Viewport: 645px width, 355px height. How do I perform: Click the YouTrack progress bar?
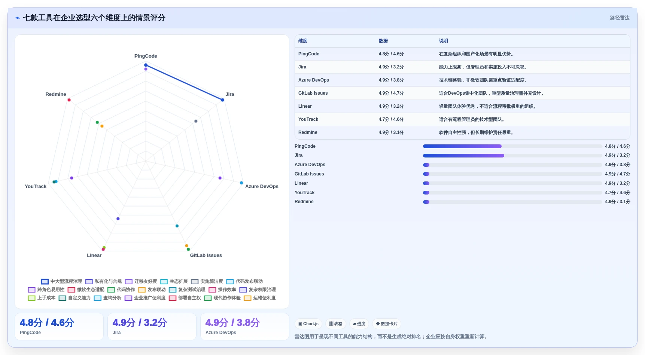pyautogui.click(x=512, y=193)
